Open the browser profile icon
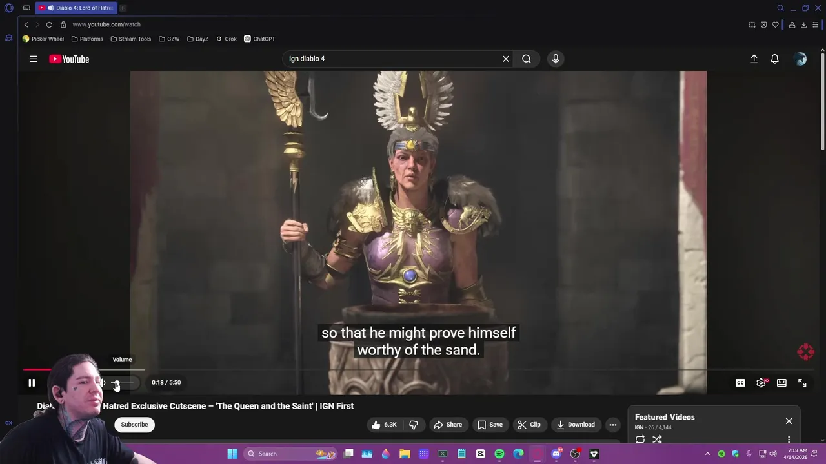The height and width of the screenshot is (464, 826). tap(792, 24)
